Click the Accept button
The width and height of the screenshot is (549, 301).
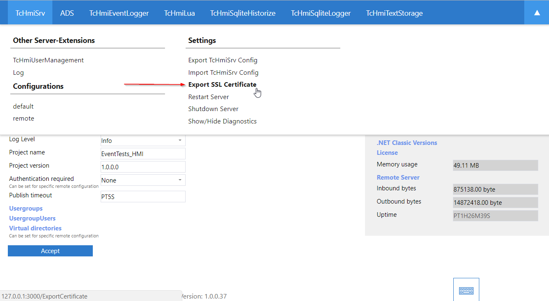pyautogui.click(x=50, y=251)
